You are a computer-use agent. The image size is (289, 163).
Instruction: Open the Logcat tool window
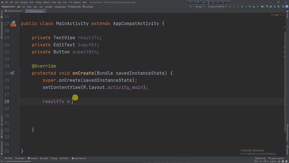(x=44, y=158)
